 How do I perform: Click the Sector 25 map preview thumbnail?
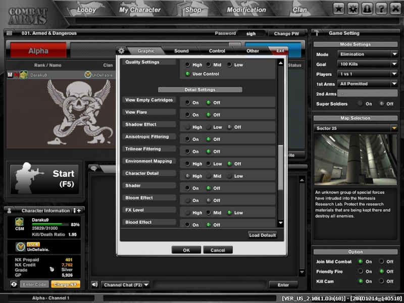(356, 160)
